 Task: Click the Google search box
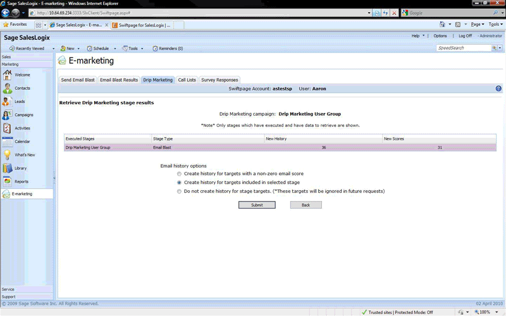pos(450,13)
